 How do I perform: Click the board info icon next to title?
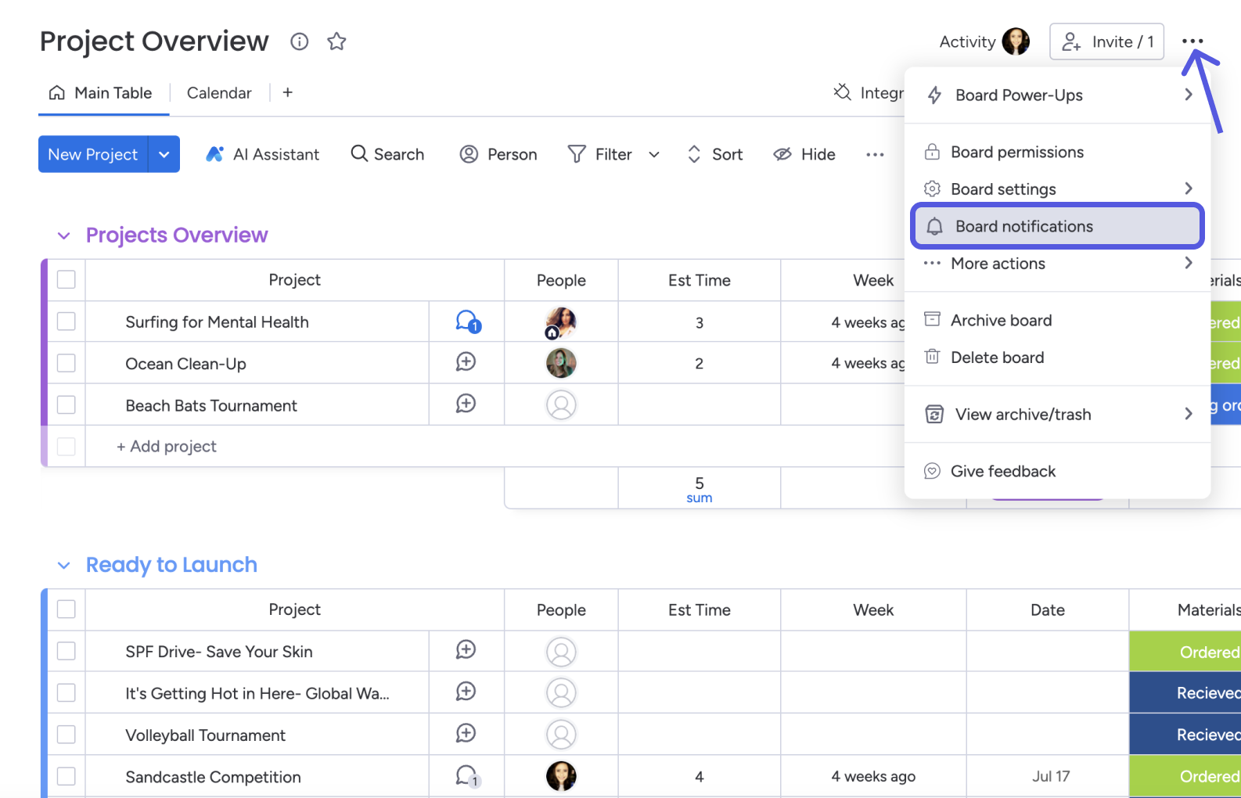(x=299, y=41)
